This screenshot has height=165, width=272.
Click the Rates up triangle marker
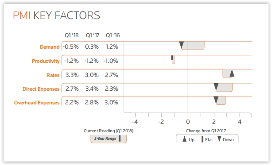coord(232,73)
